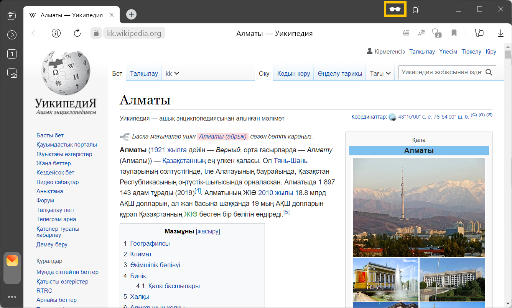Add a sidebar app with the plus icon
The width and height of the screenshot is (512, 308).
(12, 276)
